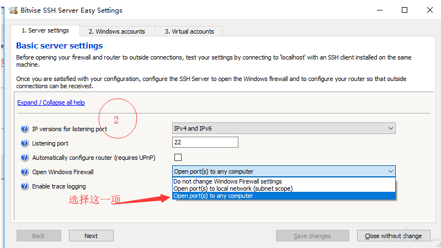
Task: Go to 3. Virtual accounts tab
Action: click(189, 31)
